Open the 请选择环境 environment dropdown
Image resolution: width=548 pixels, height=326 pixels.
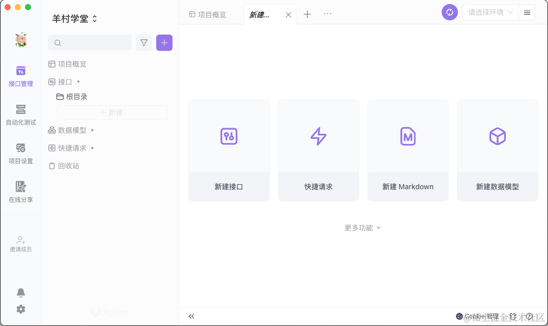pyautogui.click(x=490, y=13)
